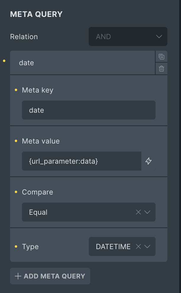Click the META QUERY section heading
Viewport: 181px width, 293px height.
(x=36, y=14)
